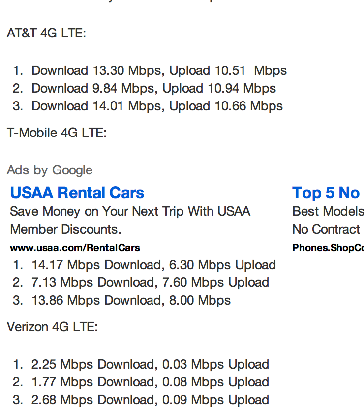364x409 pixels.
Task: Click the No Contract ad text line
Action: [326, 229]
